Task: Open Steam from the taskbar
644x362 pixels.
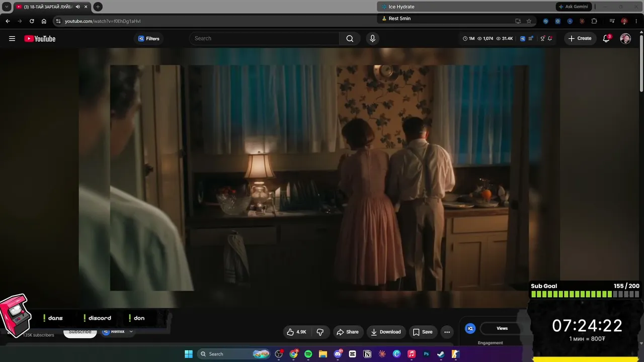Action: click(x=441, y=354)
